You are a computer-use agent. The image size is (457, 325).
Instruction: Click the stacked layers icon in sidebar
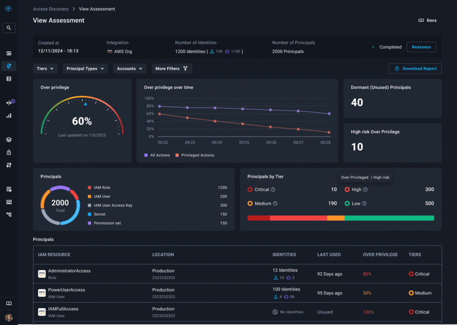(x=9, y=139)
